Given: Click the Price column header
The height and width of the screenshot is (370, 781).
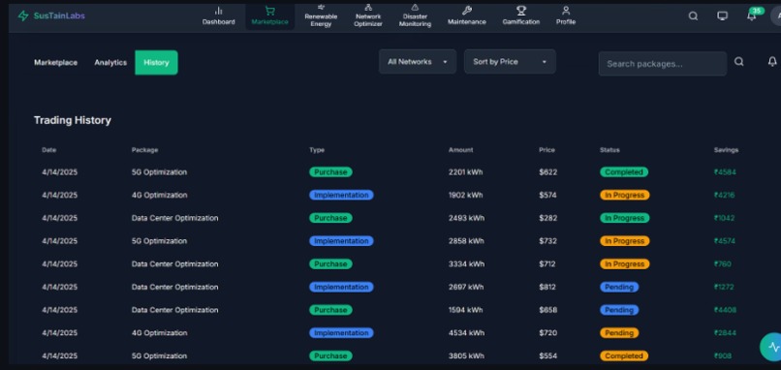Looking at the screenshot, I should [x=547, y=150].
